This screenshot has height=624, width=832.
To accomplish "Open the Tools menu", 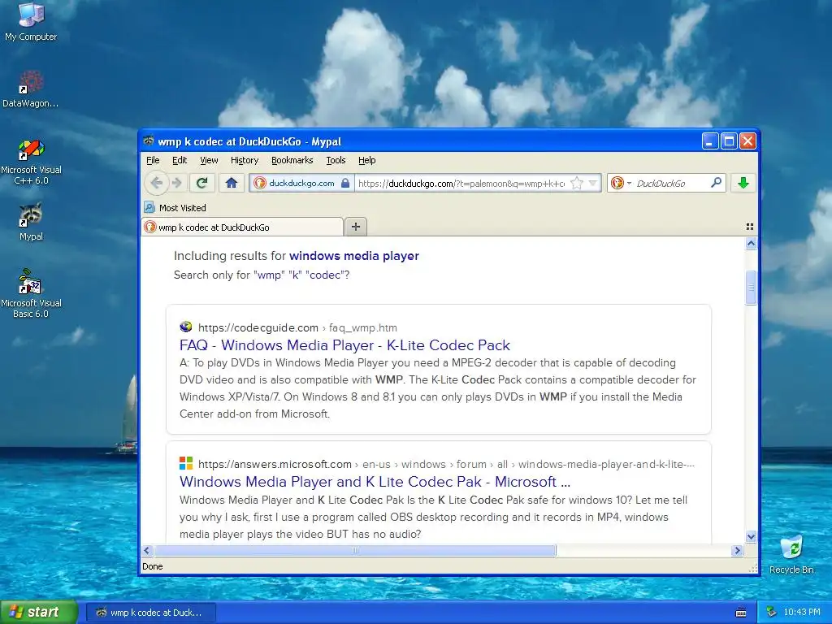I will click(336, 160).
